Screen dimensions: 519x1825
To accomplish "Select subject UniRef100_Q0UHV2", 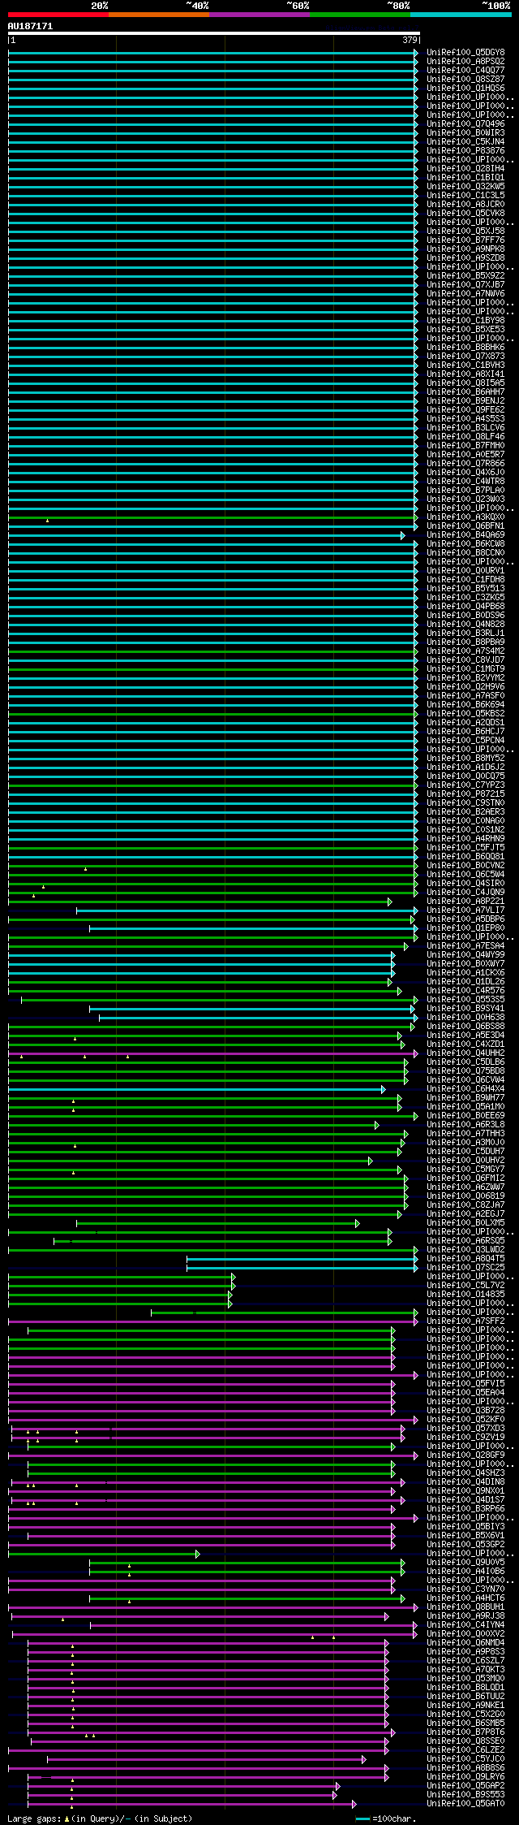I will tap(465, 1161).
